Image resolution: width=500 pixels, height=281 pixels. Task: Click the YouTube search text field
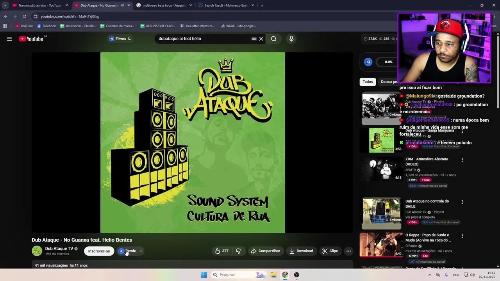(203, 39)
